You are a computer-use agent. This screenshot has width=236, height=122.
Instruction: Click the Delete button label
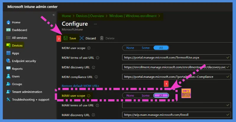click(x=110, y=38)
